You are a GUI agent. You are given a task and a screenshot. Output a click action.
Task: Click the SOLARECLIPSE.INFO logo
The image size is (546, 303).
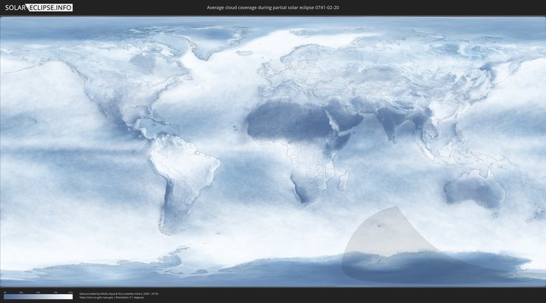click(x=38, y=8)
